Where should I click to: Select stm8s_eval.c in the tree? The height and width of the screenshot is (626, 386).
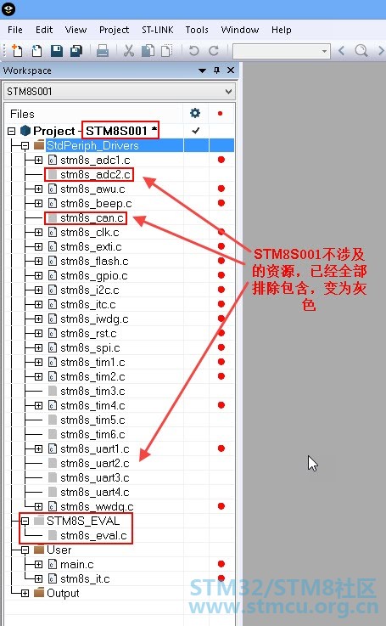[93, 535]
